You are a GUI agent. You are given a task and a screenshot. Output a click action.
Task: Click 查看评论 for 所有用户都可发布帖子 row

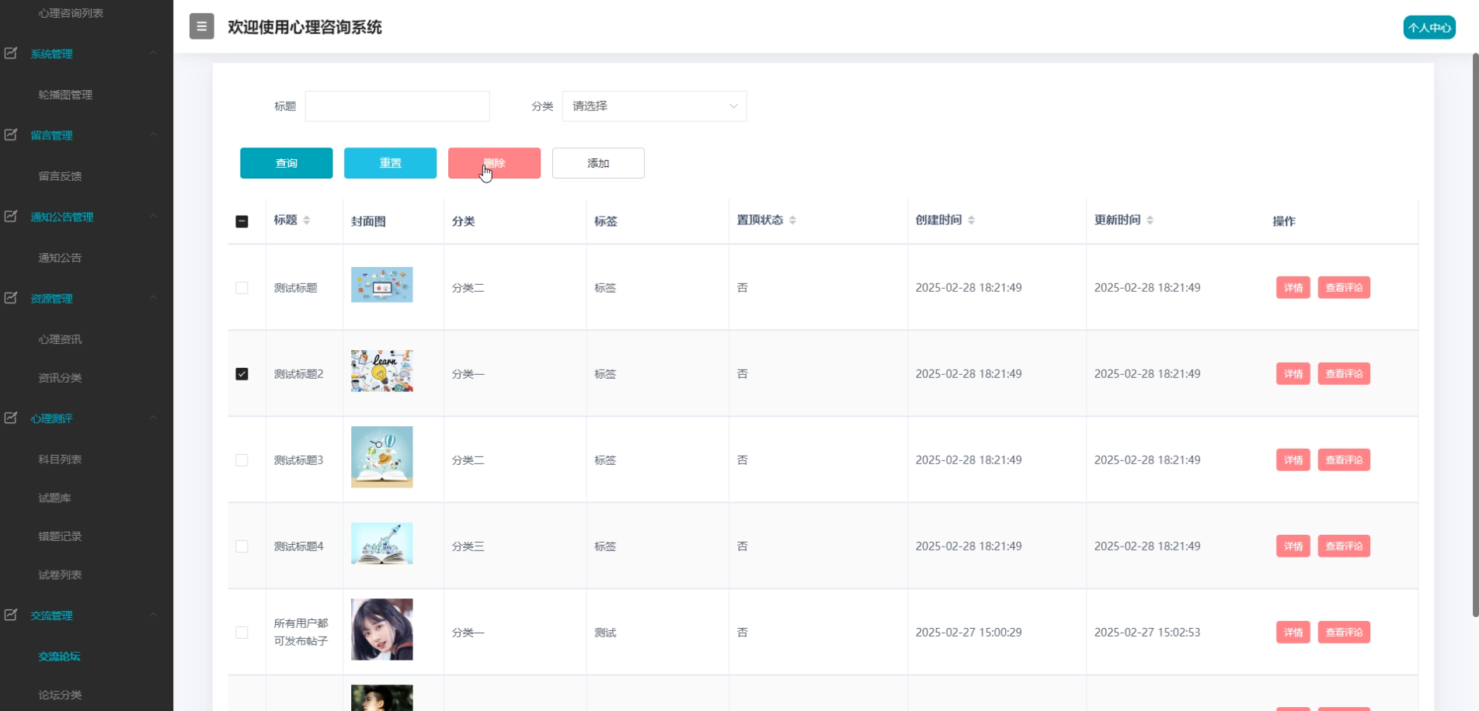click(1344, 633)
